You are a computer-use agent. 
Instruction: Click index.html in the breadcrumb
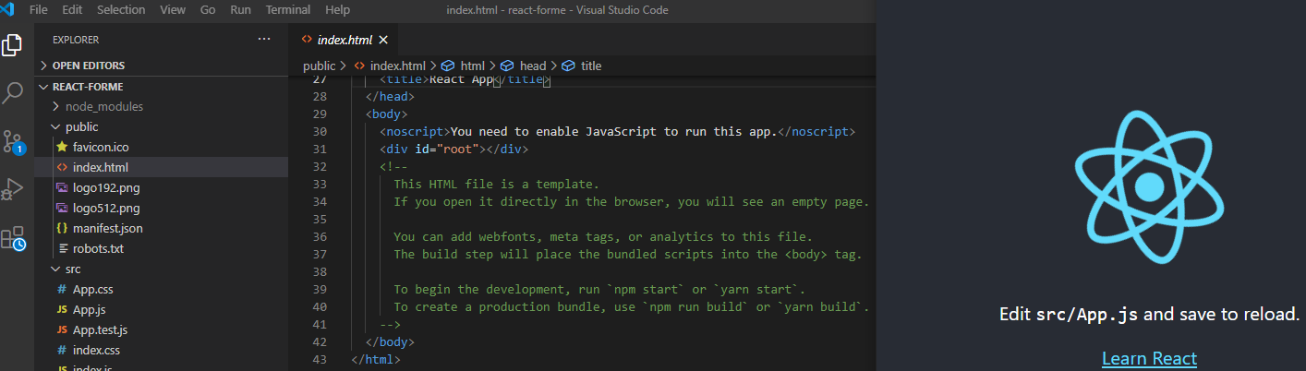(397, 66)
